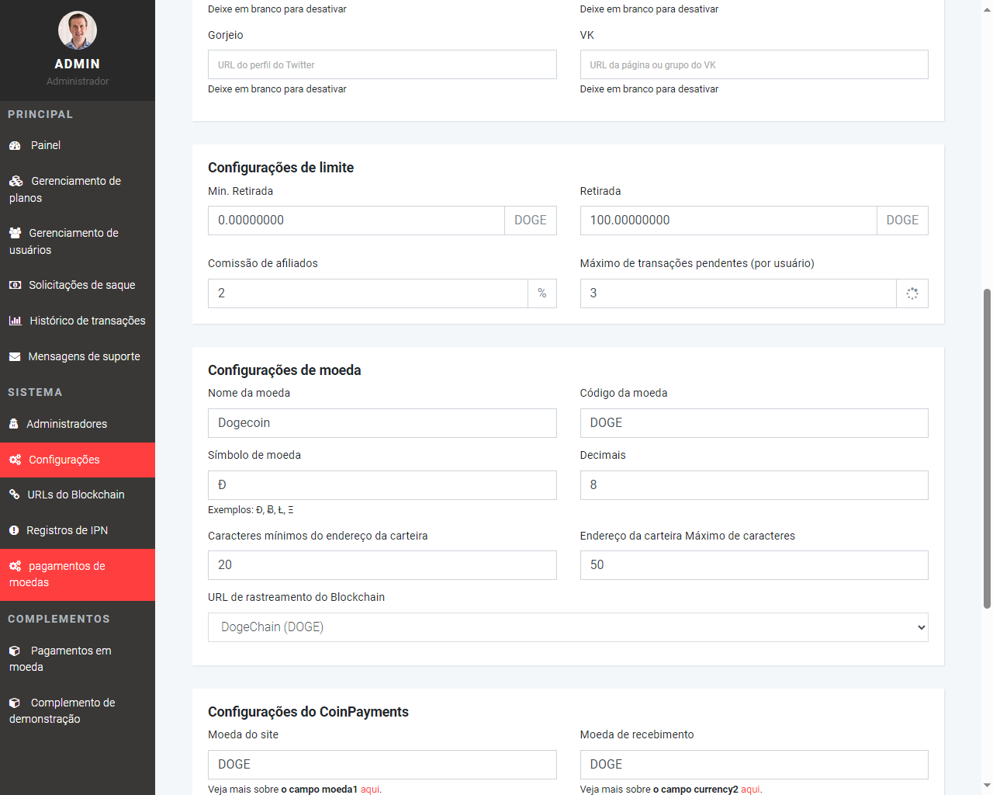Viewport: 993px width, 795px height.
Task: Click the Min. Retirada input field
Action: (356, 220)
